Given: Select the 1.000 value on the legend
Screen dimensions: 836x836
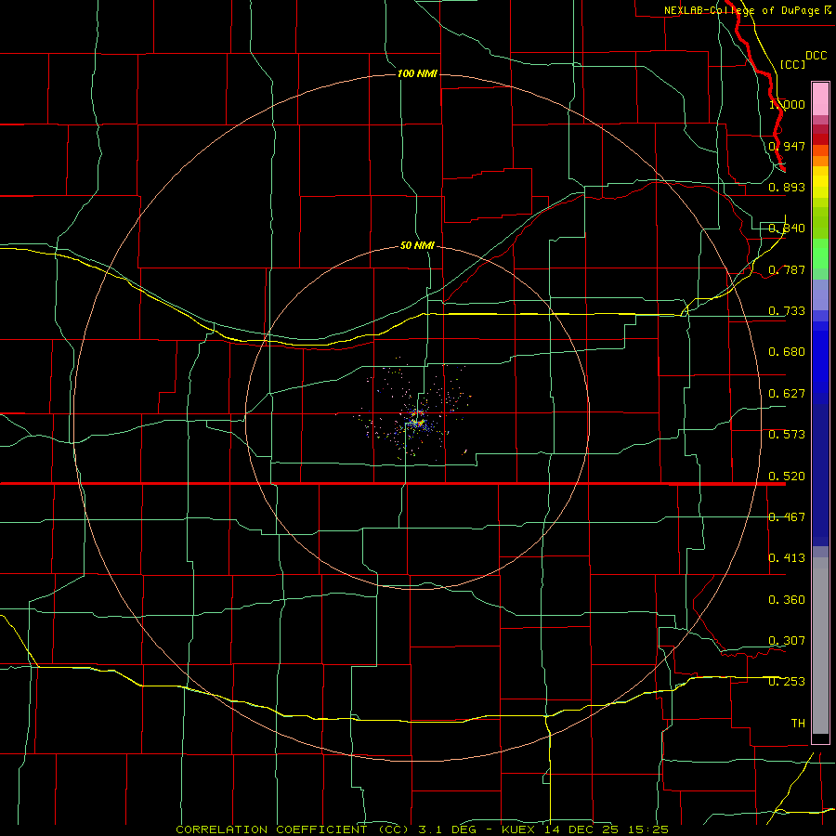Looking at the screenshot, I should pos(787,104).
